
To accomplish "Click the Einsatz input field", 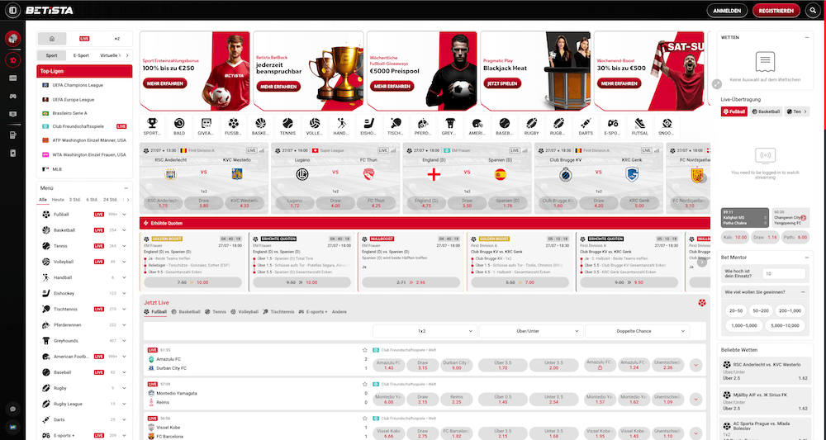I will (x=785, y=274).
